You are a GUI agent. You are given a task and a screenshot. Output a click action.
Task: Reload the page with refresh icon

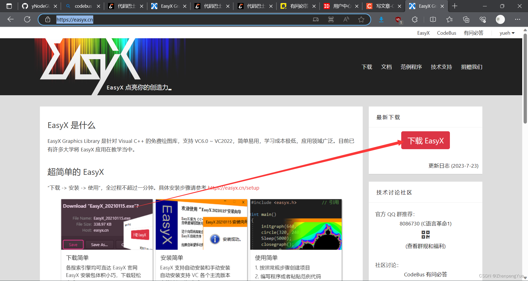(27, 19)
